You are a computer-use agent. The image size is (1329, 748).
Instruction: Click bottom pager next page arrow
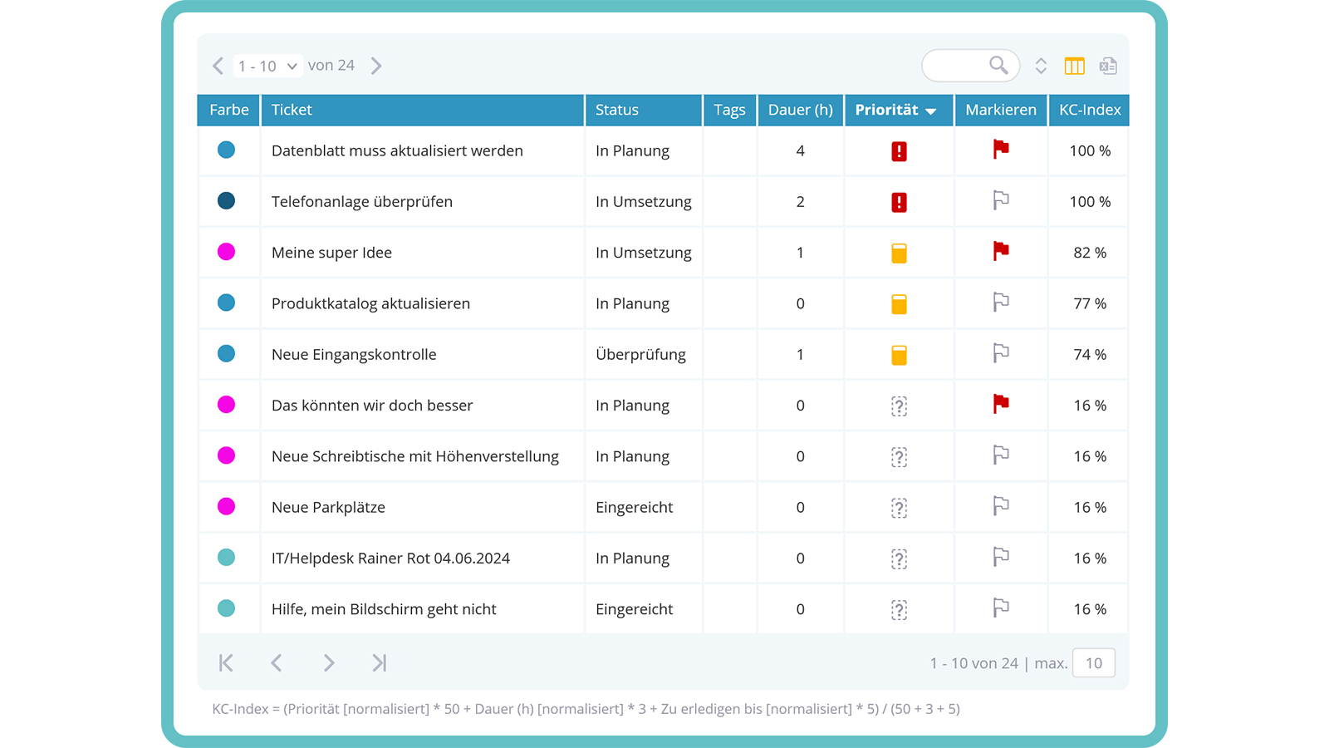(329, 662)
